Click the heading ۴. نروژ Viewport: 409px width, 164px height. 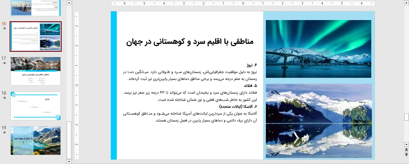(x=252, y=65)
